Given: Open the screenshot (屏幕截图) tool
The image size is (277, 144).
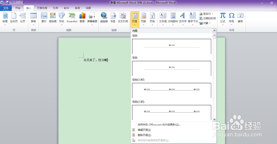Looking at the screenshot, I should 92,19.
